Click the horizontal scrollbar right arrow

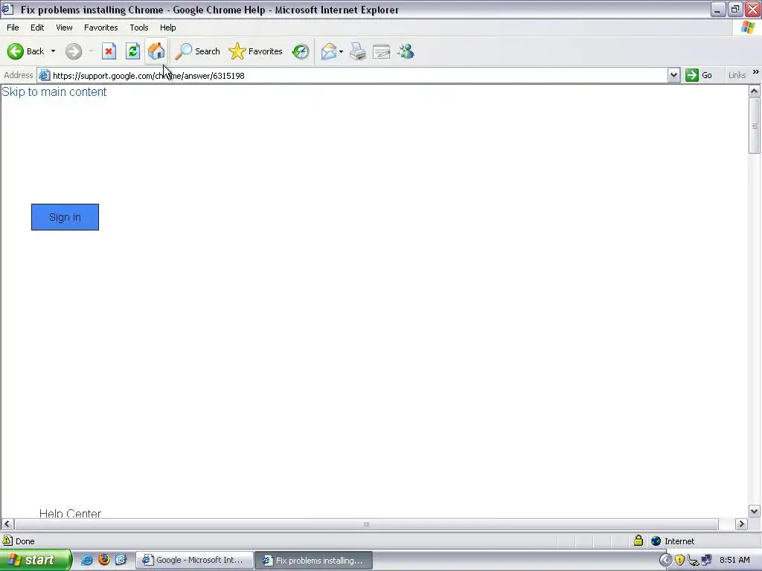pos(741,524)
